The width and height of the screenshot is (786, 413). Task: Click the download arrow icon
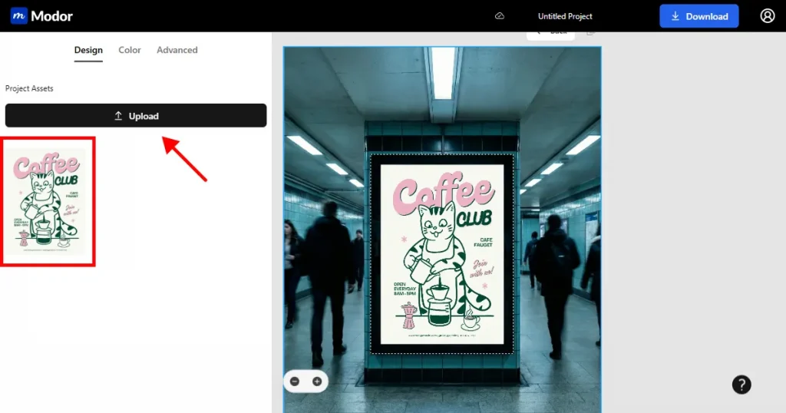coord(675,16)
